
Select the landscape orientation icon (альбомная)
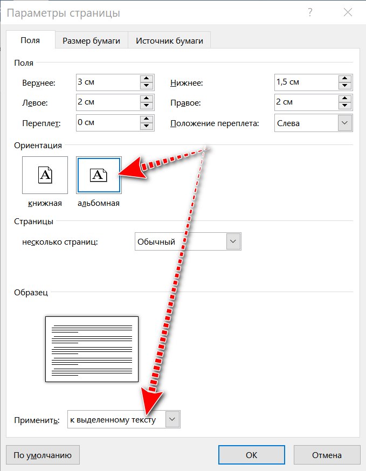coord(99,175)
